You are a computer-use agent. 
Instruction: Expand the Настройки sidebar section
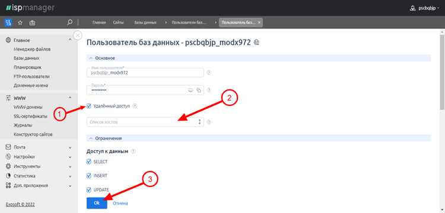click(x=70, y=157)
